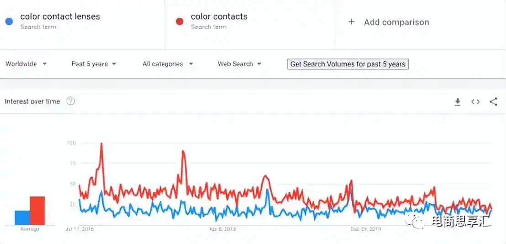Edit the color contact lenses search term
Viewport: 506px width, 244px height.
click(x=60, y=17)
